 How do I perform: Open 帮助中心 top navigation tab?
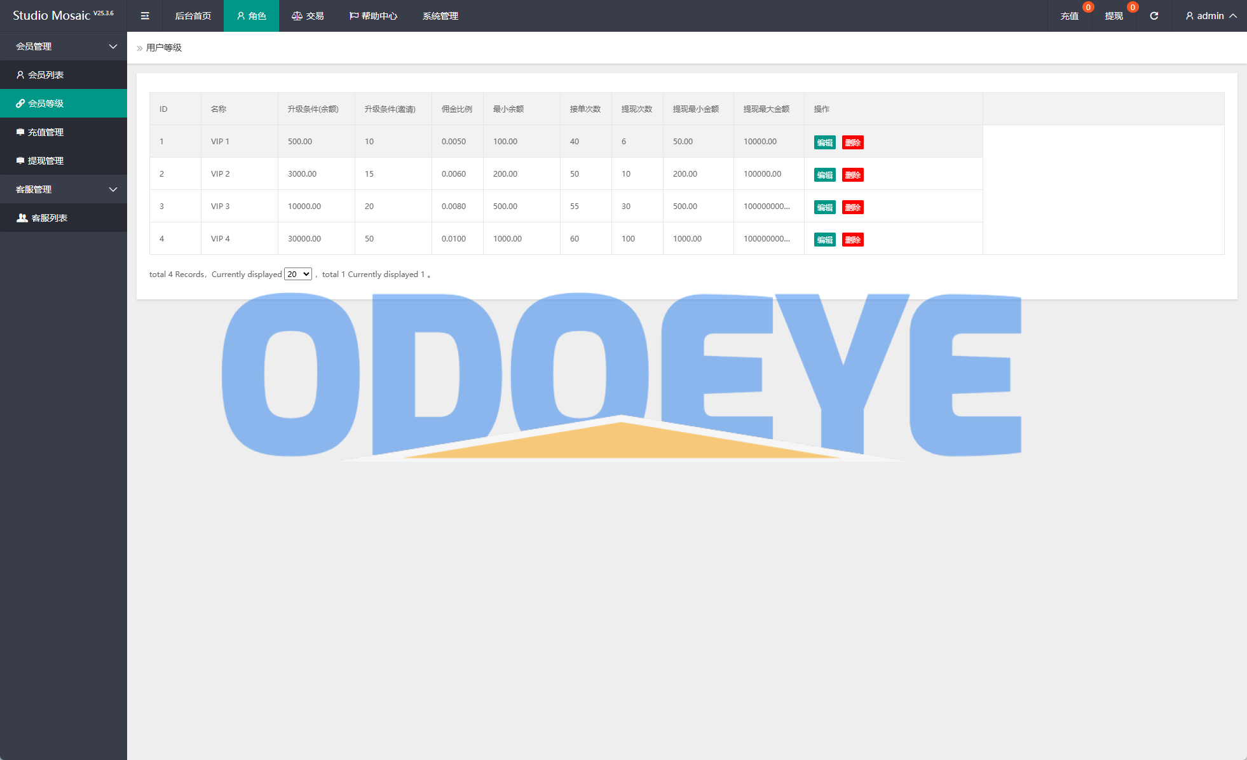[x=373, y=16]
